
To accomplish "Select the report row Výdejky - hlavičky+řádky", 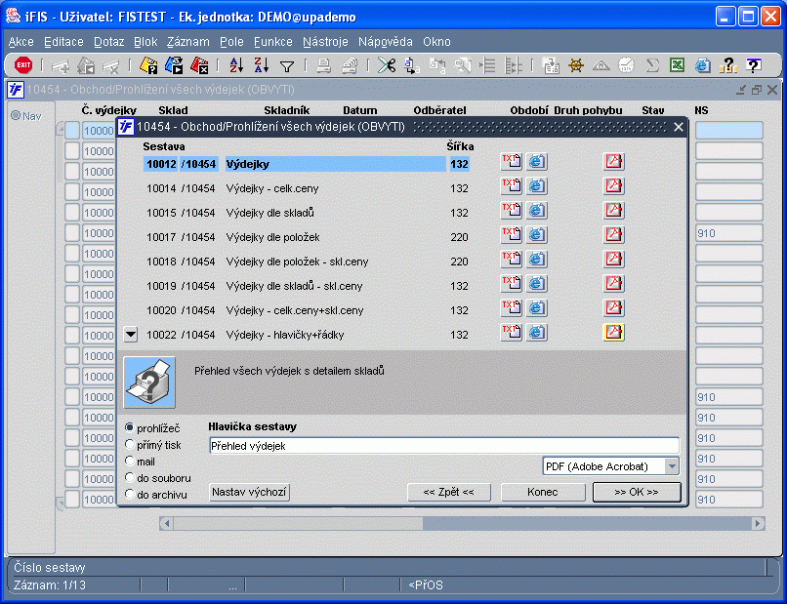I will [308, 335].
